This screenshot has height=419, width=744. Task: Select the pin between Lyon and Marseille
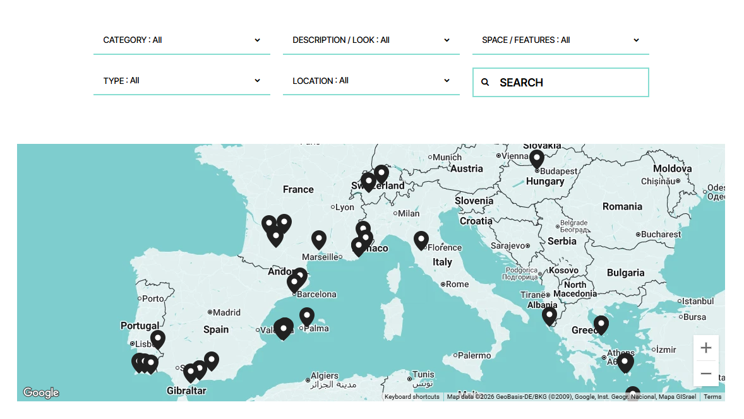coord(319,240)
